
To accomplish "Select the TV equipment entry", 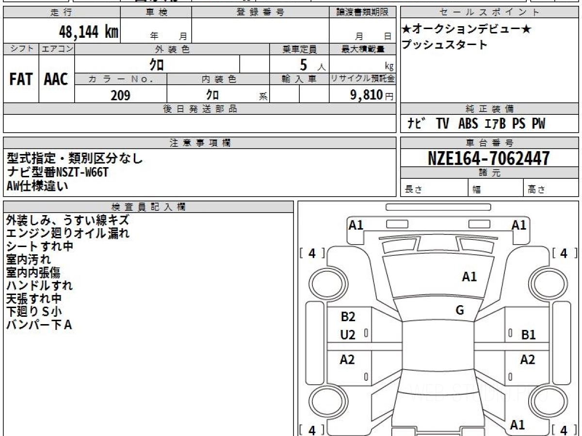I will tap(442, 124).
